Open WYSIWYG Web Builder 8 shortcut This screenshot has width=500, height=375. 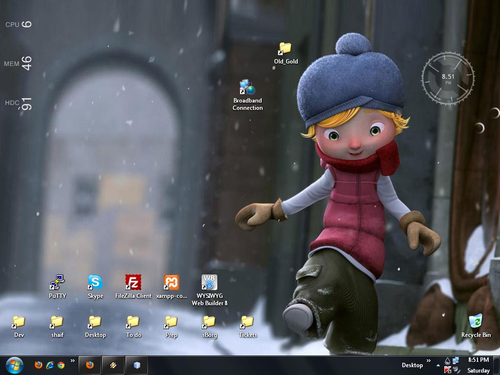[209, 283]
